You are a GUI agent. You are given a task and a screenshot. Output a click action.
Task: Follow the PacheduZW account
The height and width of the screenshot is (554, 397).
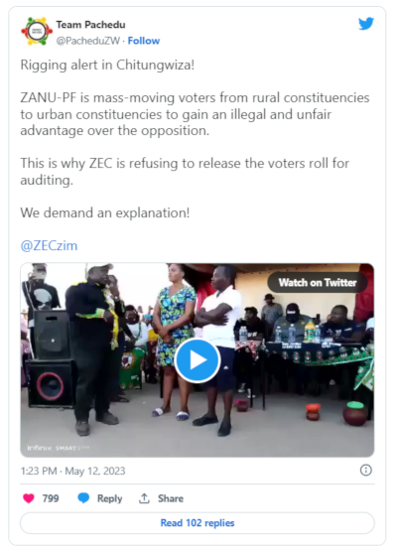[x=144, y=41]
